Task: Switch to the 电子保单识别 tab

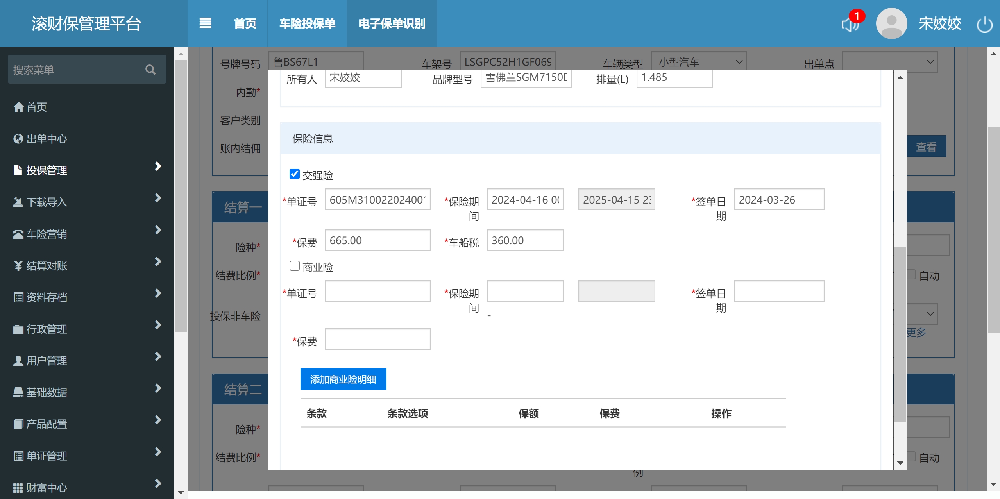Action: pos(392,23)
